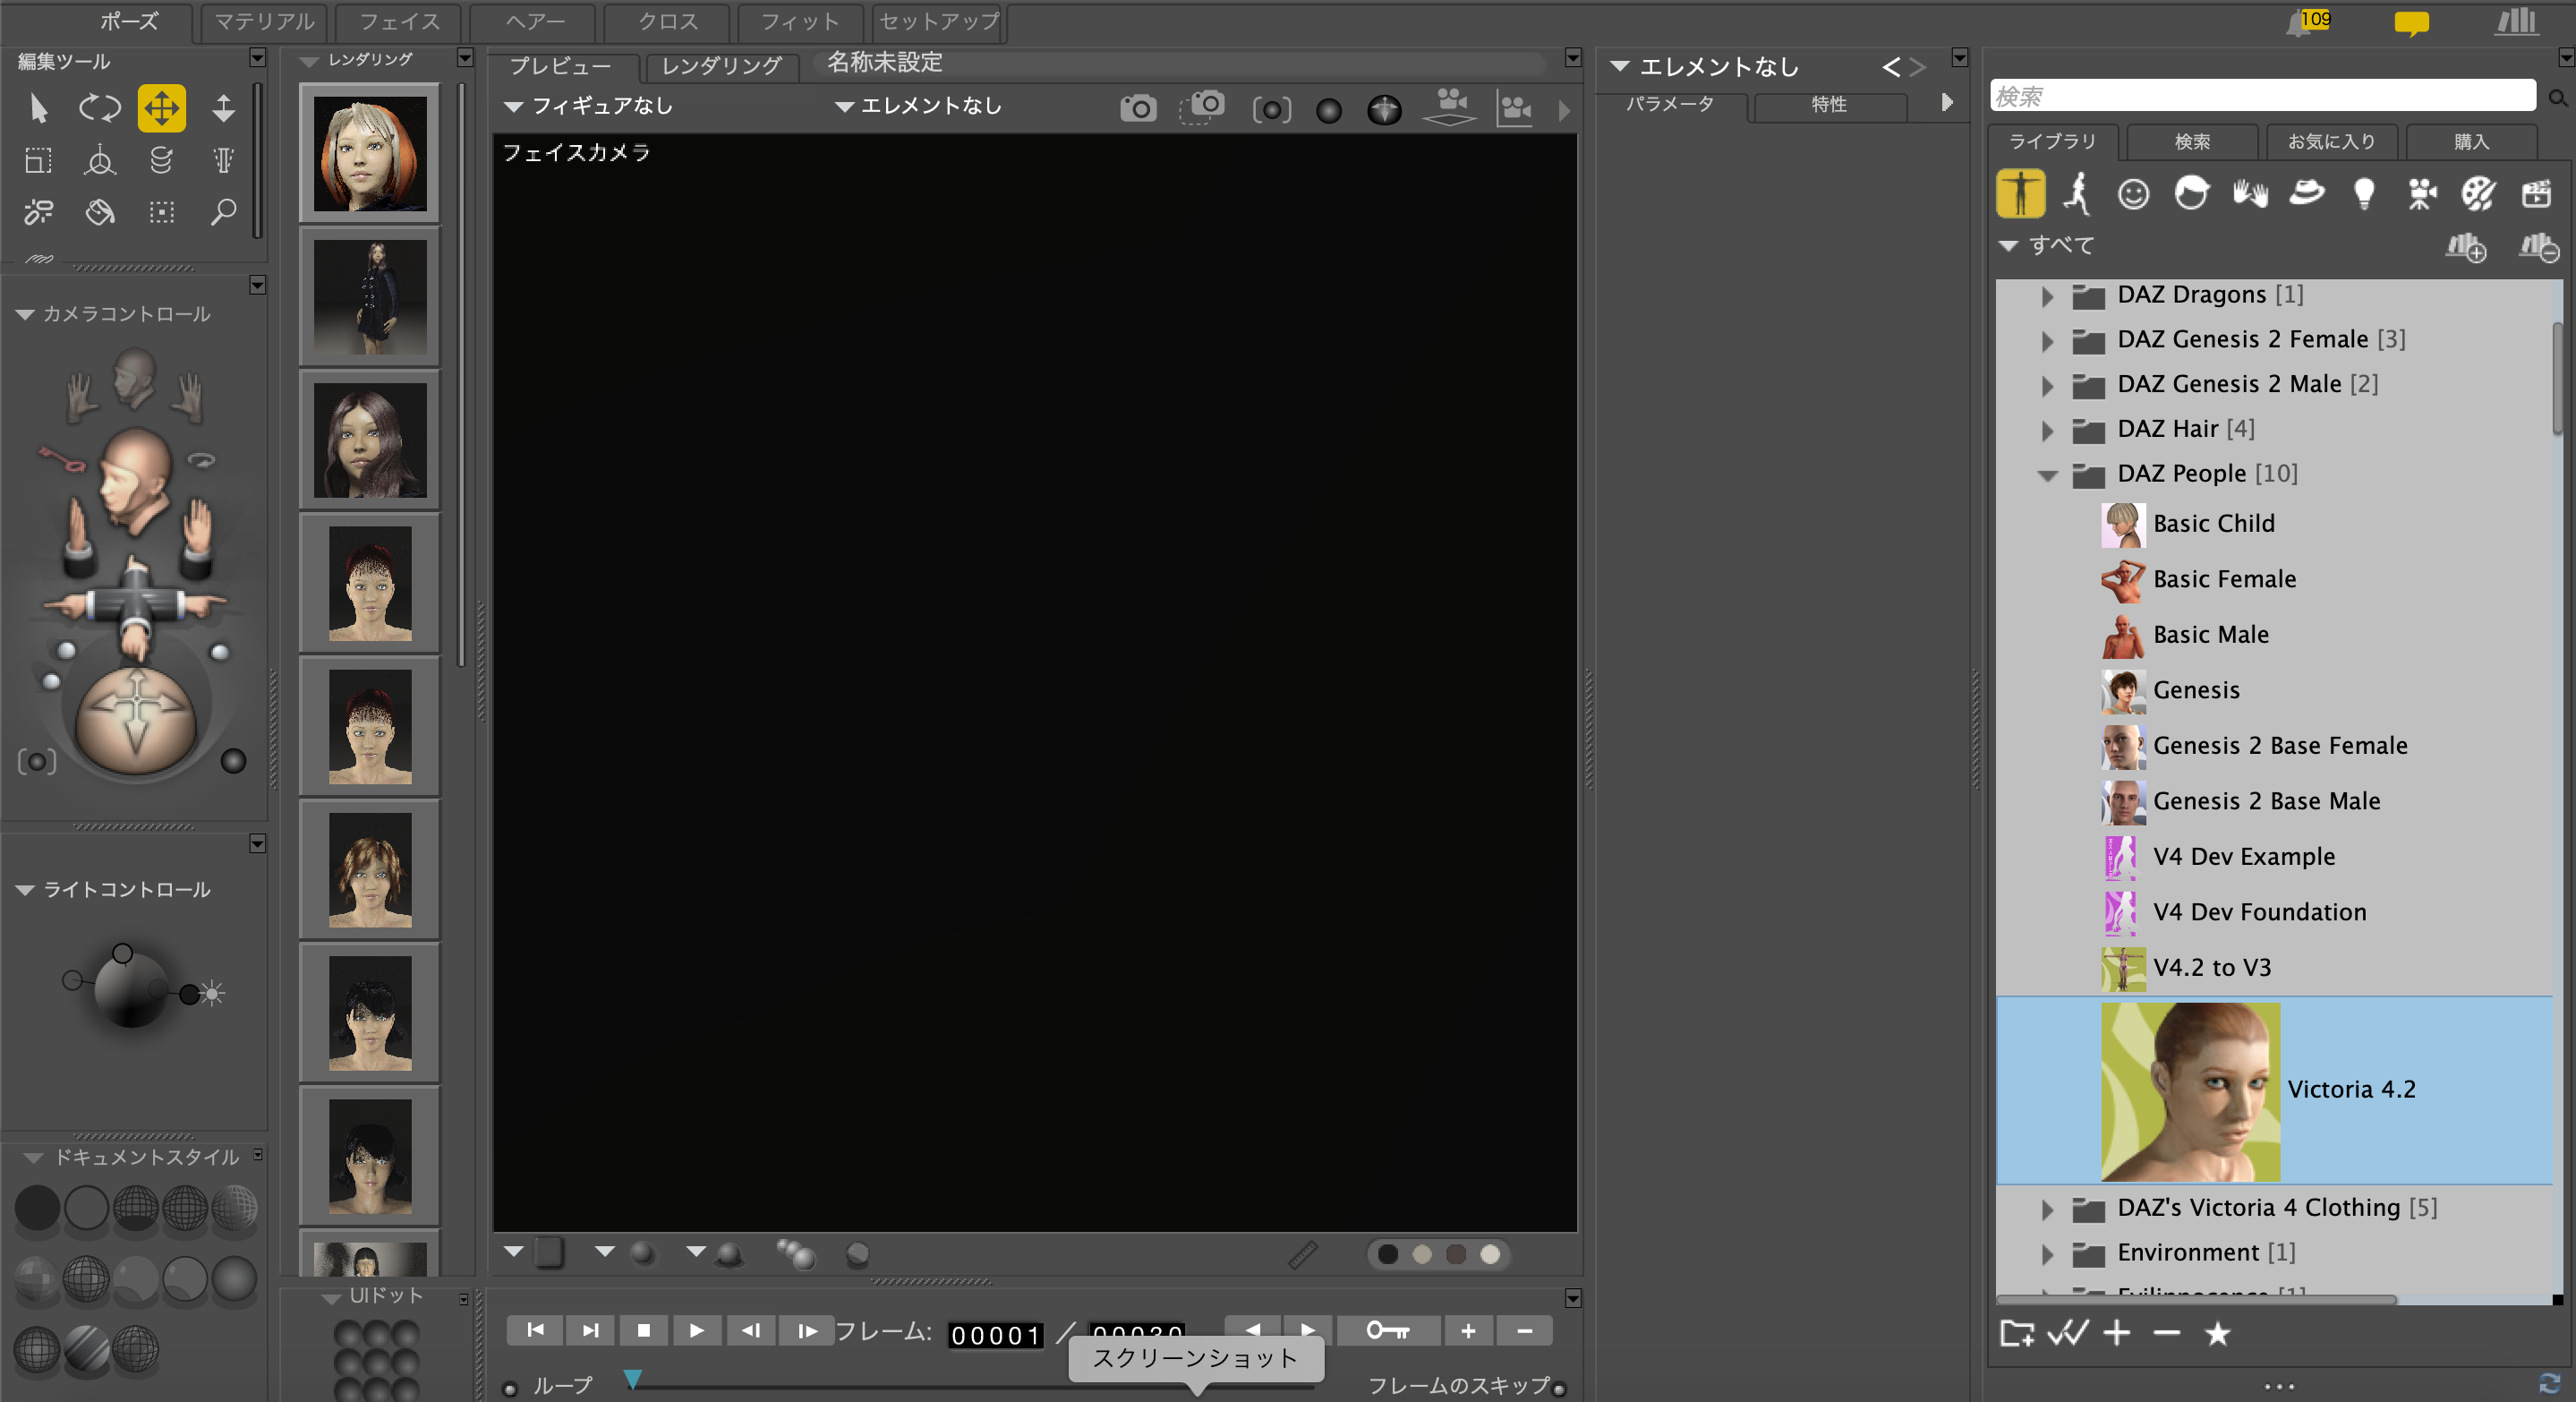The image size is (2576, 1402).
Task: Open the Hair category in the library
Action: click(x=2190, y=193)
